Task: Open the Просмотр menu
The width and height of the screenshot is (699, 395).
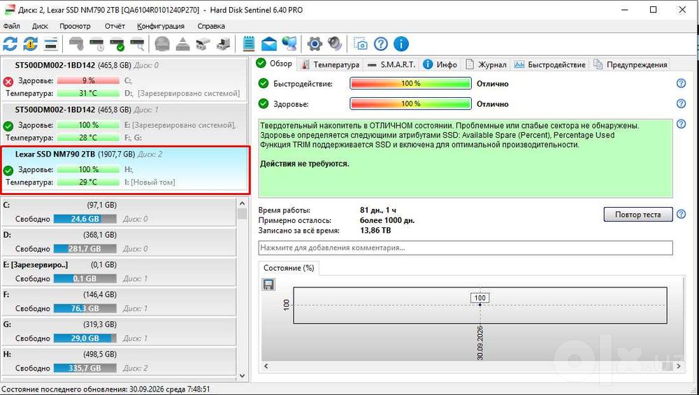Action: (x=75, y=26)
